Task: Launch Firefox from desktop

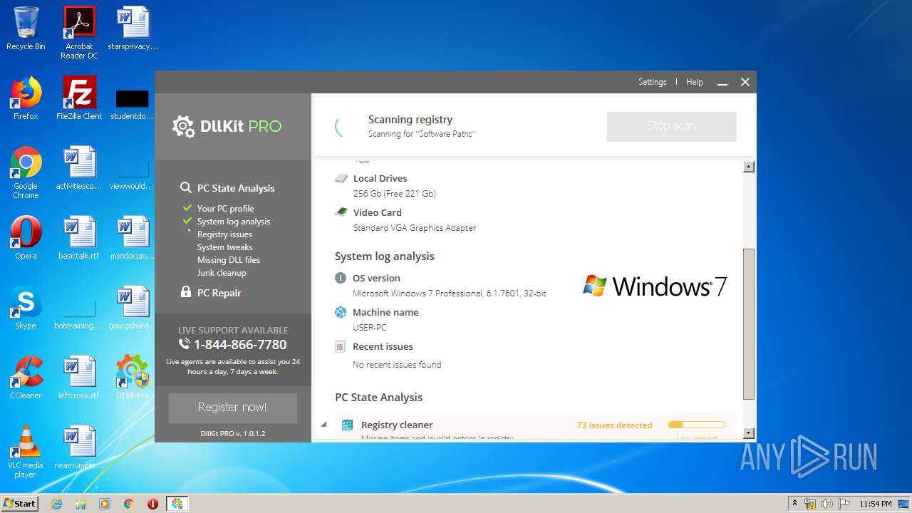Action: click(26, 98)
